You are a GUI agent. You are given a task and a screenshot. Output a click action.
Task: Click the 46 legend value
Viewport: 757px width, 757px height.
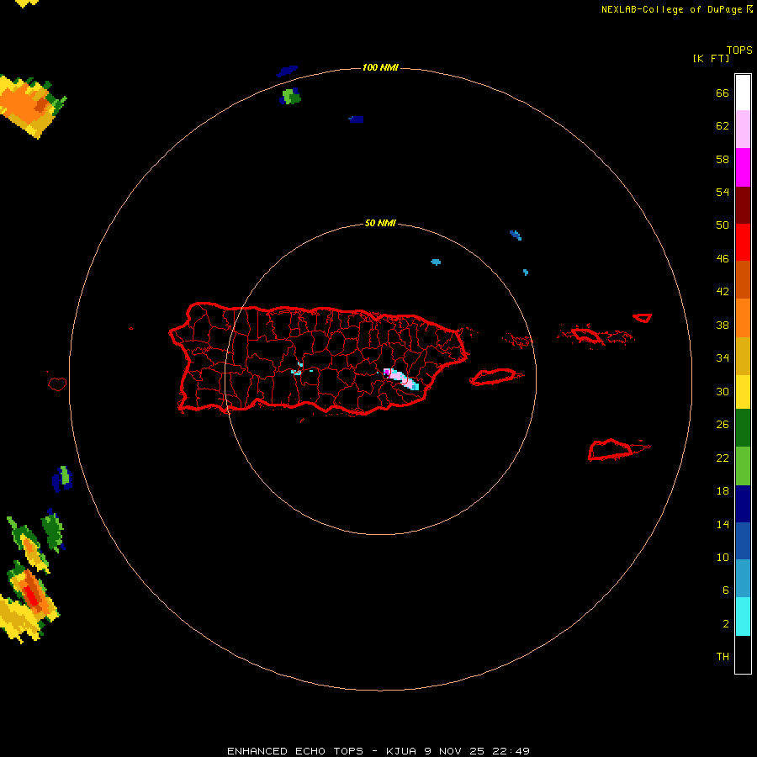coord(723,259)
